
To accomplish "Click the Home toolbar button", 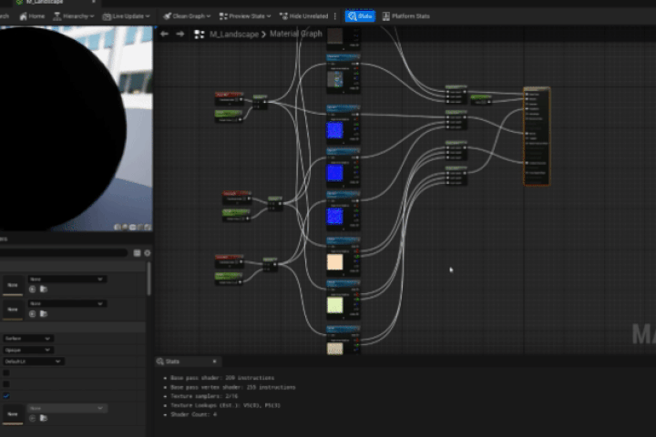I will (x=32, y=16).
